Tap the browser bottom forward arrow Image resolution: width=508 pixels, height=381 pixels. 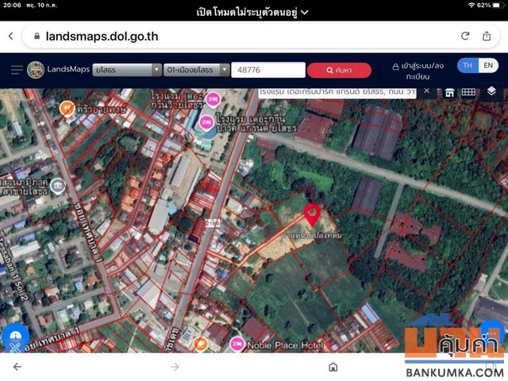(x=175, y=367)
